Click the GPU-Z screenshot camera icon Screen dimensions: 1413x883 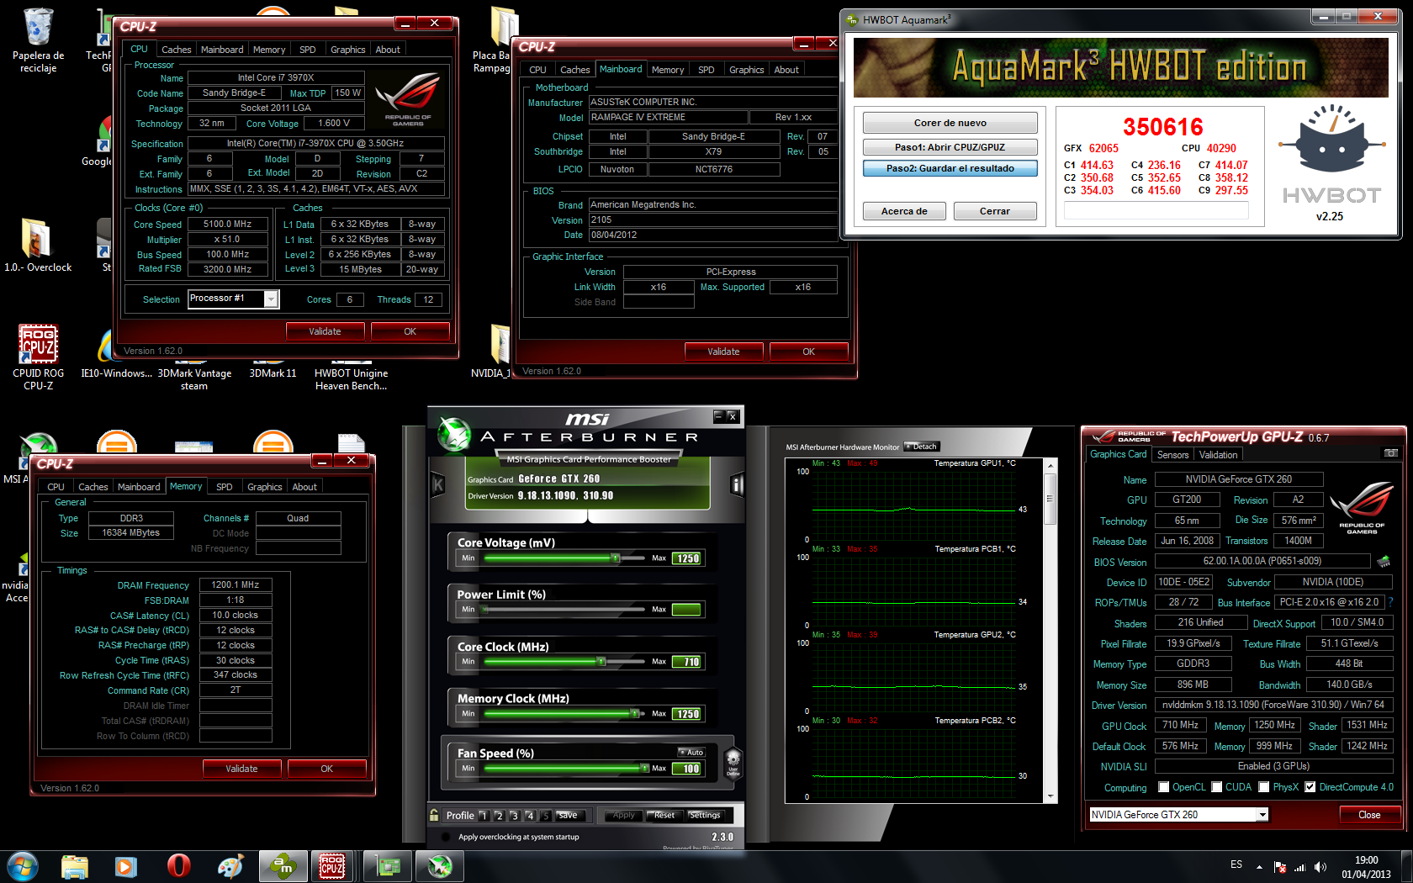[x=1391, y=453]
